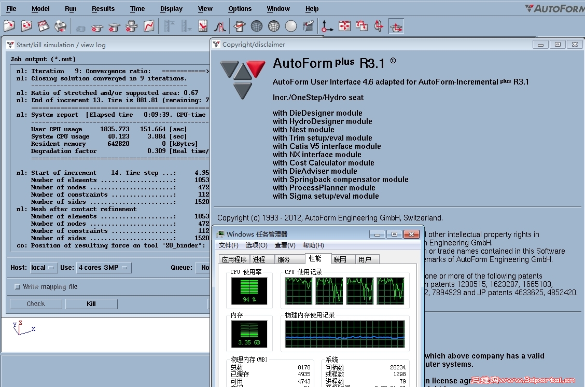Open Task Manager 文件(F) menu
Screen dimensions: 585x387
pyautogui.click(x=228, y=245)
